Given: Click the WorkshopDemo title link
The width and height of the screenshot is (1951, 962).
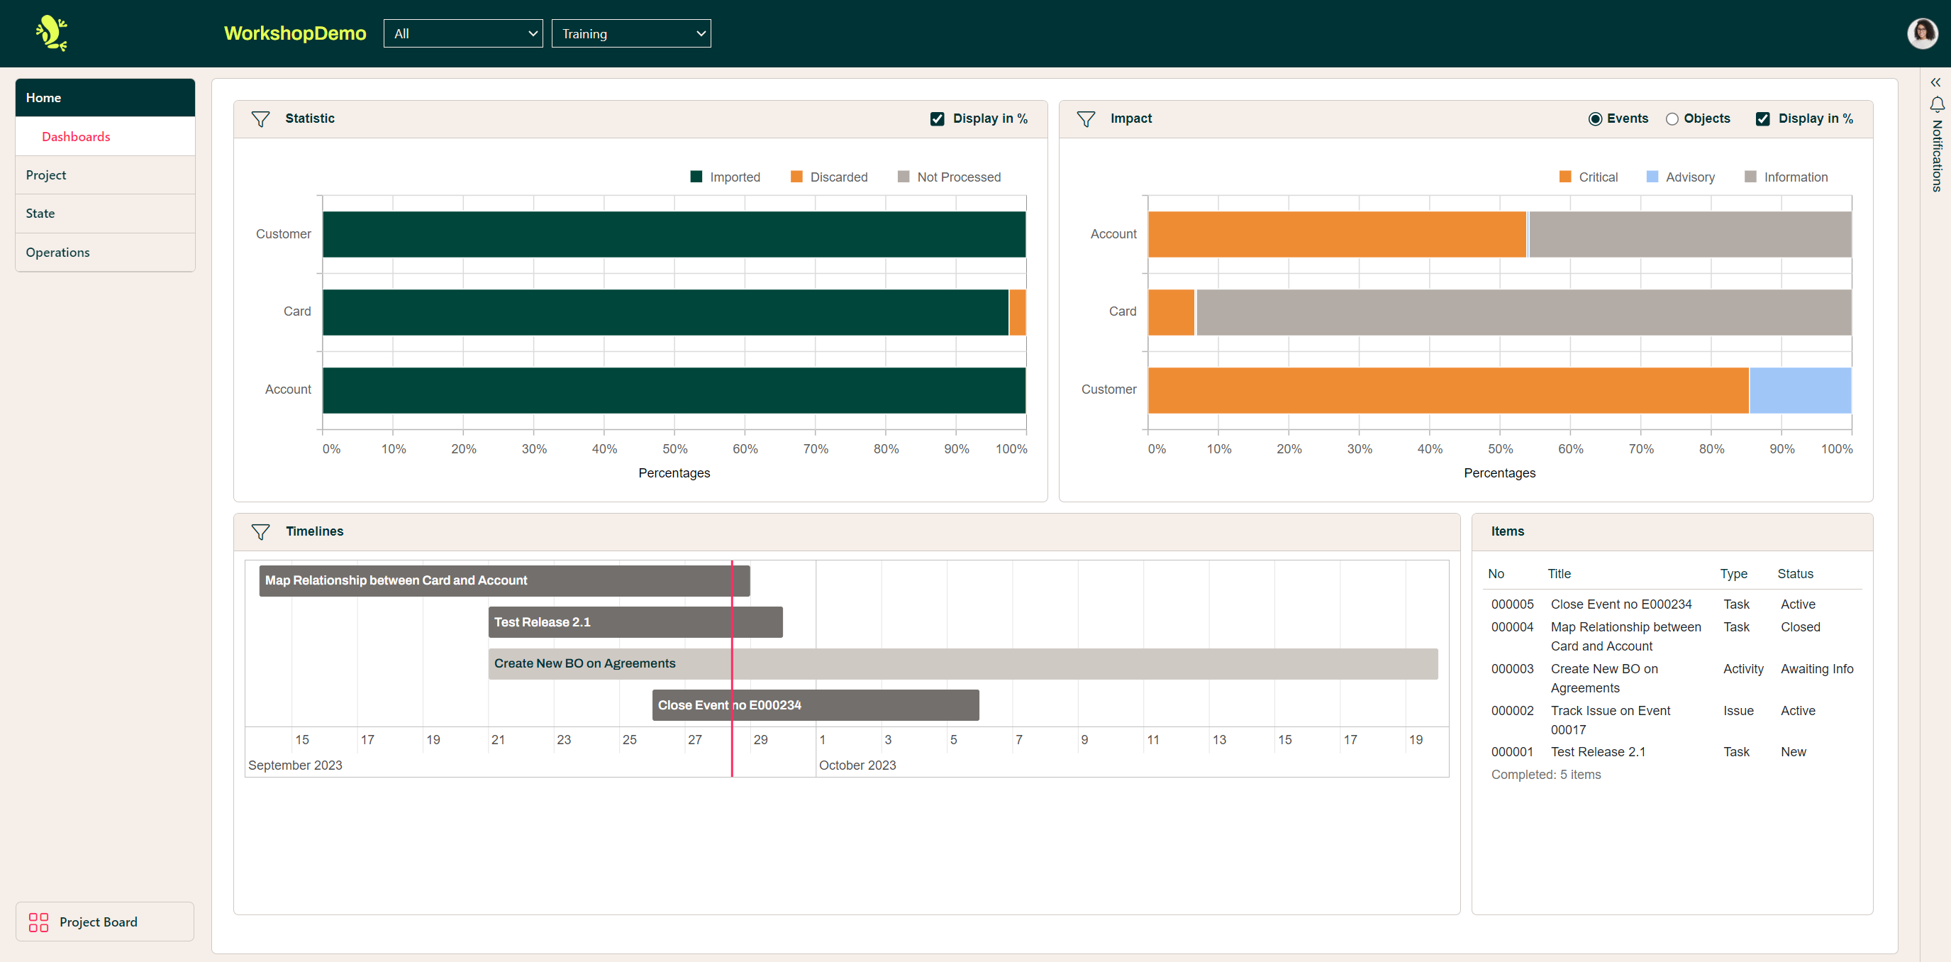Looking at the screenshot, I should point(294,33).
